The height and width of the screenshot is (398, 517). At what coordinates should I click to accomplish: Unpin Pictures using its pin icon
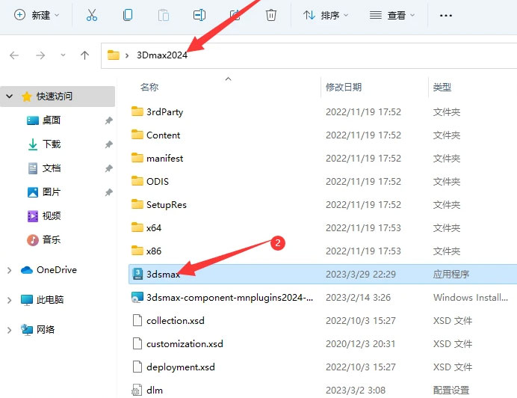pyautogui.click(x=109, y=192)
